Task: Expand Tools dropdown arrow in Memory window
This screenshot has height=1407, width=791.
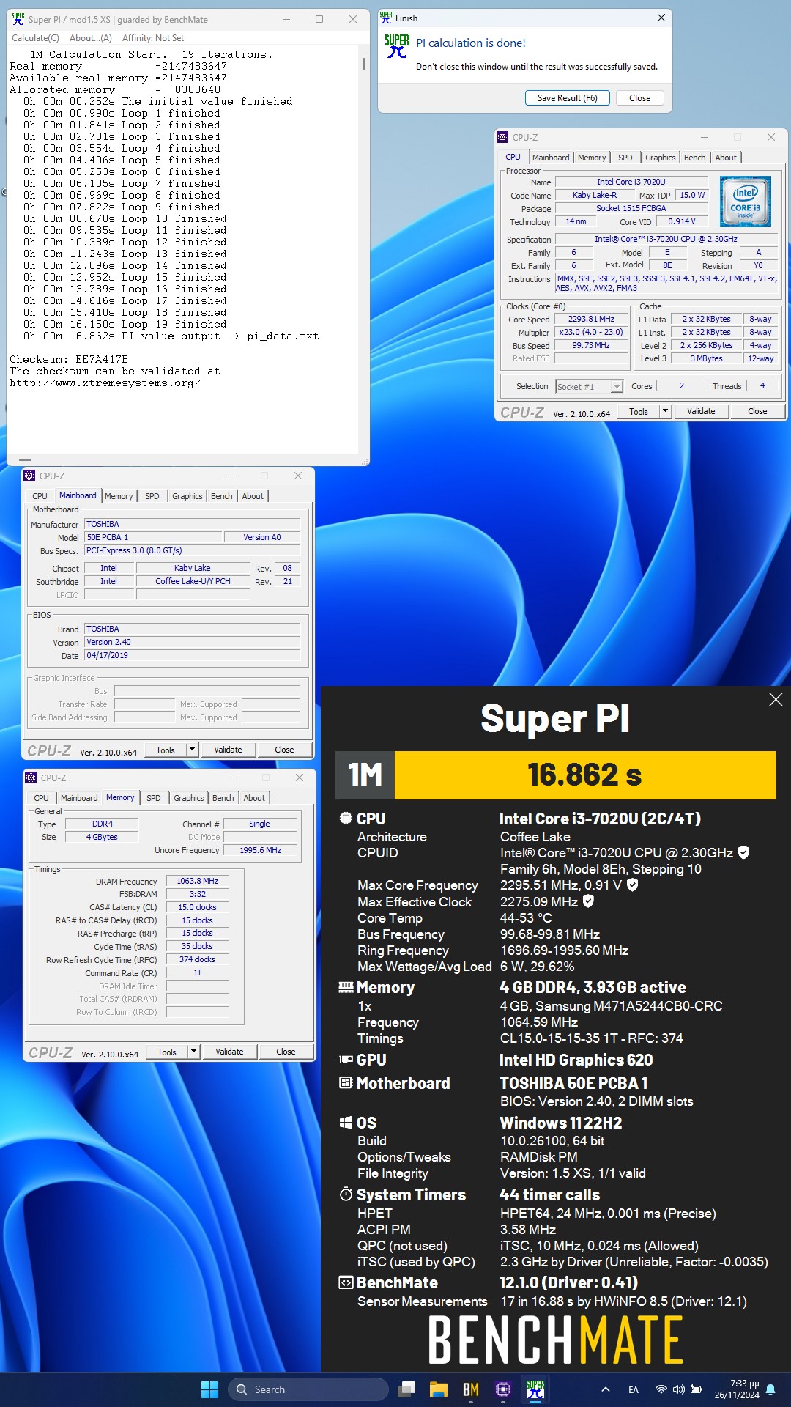Action: 193,1052
